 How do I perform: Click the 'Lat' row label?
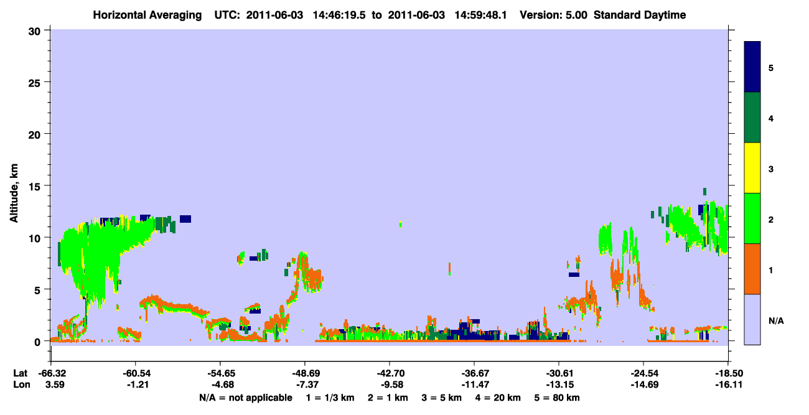21,373
